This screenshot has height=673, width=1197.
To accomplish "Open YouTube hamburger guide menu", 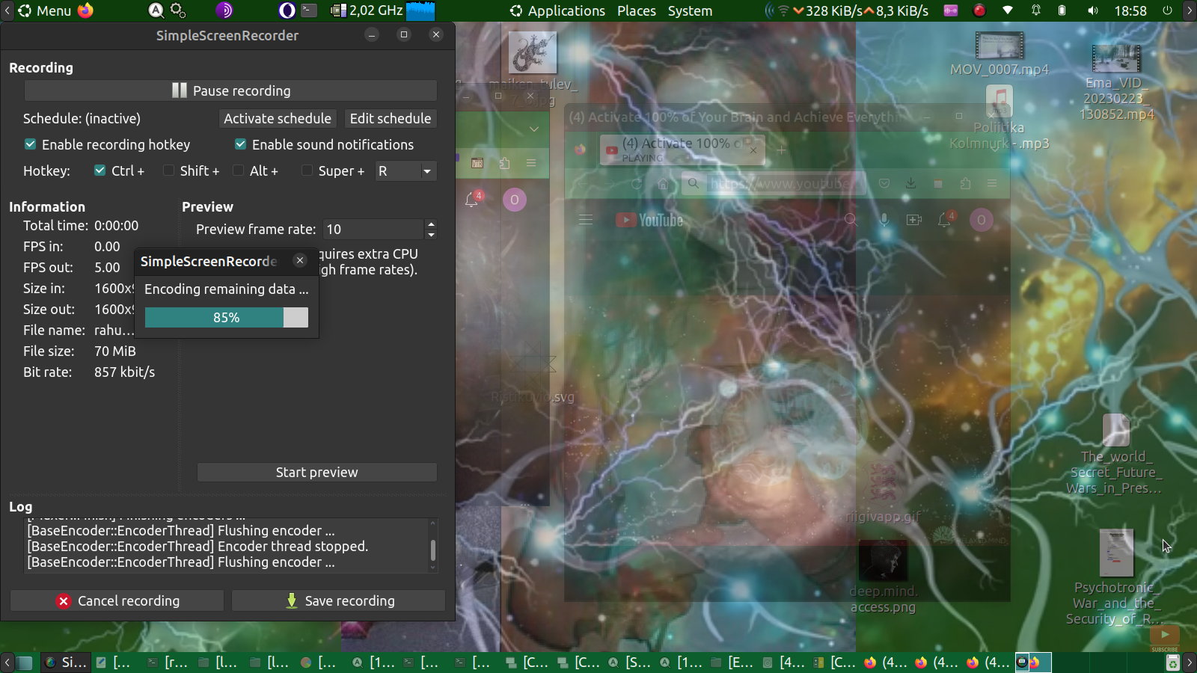I will (585, 220).
